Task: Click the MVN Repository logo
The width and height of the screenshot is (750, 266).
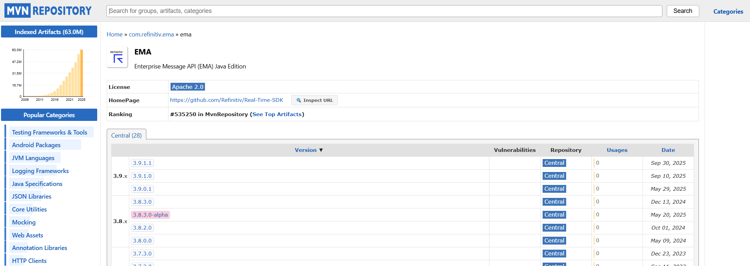Action: (48, 11)
